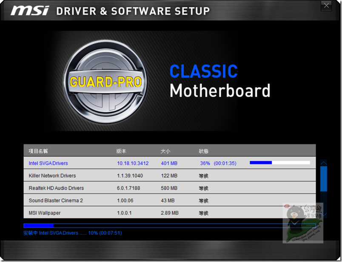Click version 1.00.06
The height and width of the screenshot is (262, 342).
pos(125,200)
